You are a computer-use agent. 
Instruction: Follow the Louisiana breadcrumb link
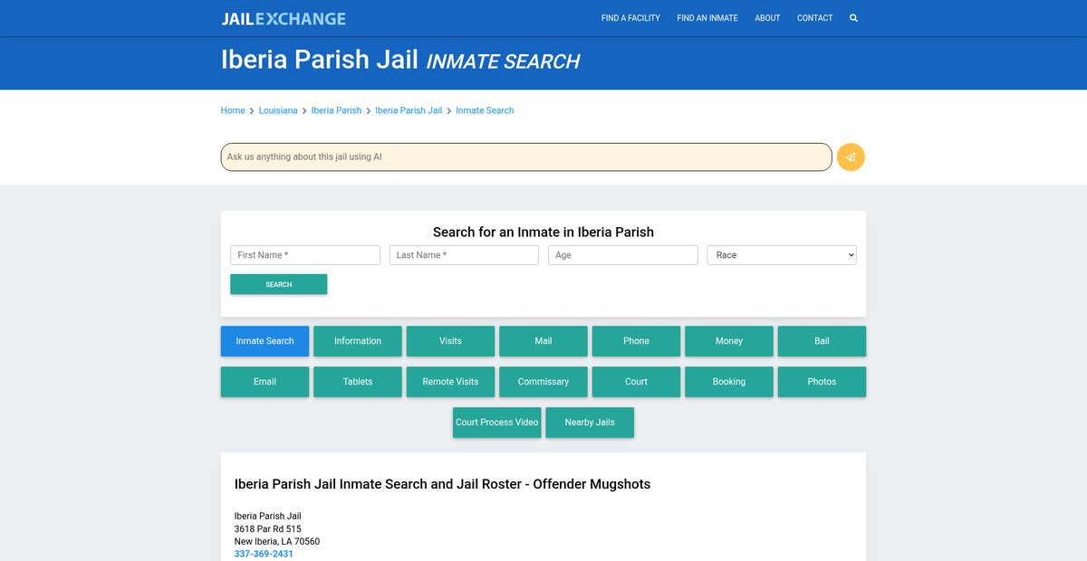tap(278, 110)
